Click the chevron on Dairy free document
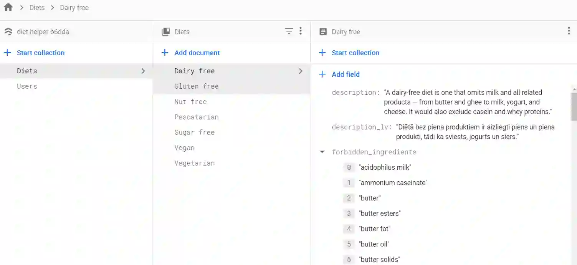The height and width of the screenshot is (265, 577). click(x=301, y=71)
